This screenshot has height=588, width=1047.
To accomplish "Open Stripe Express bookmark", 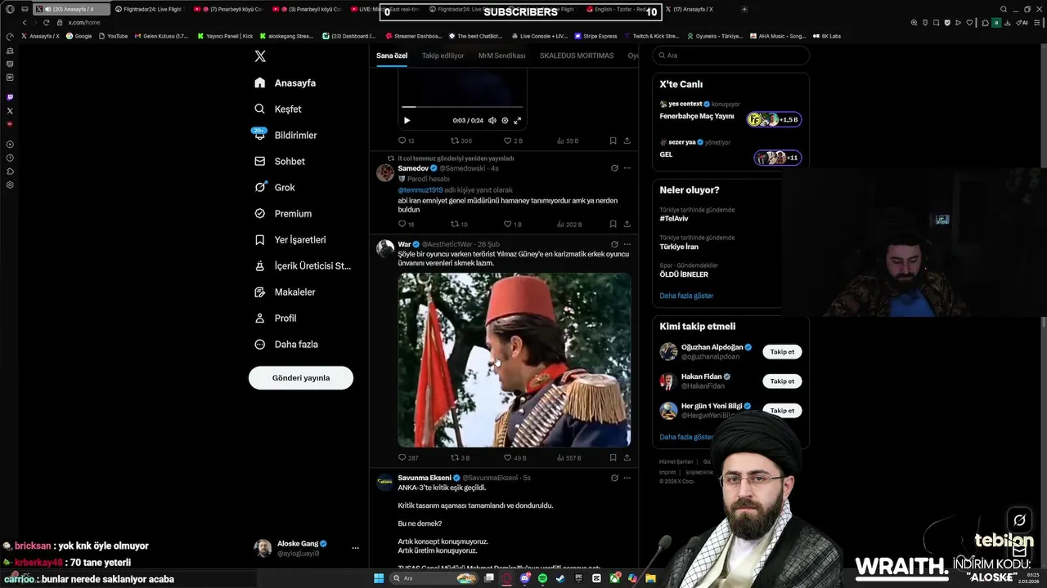I will (x=596, y=36).
